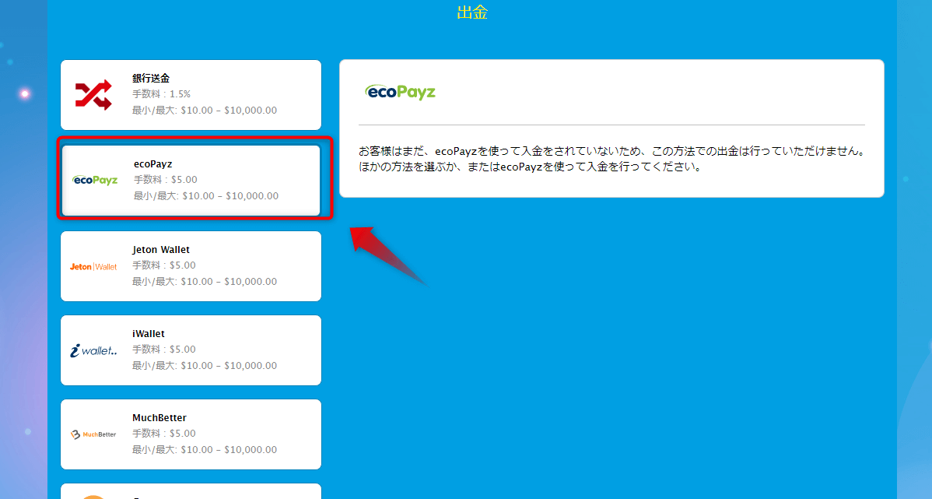Choose Jeton Wallet as withdrawal method
This screenshot has width=932, height=499.
(x=191, y=266)
